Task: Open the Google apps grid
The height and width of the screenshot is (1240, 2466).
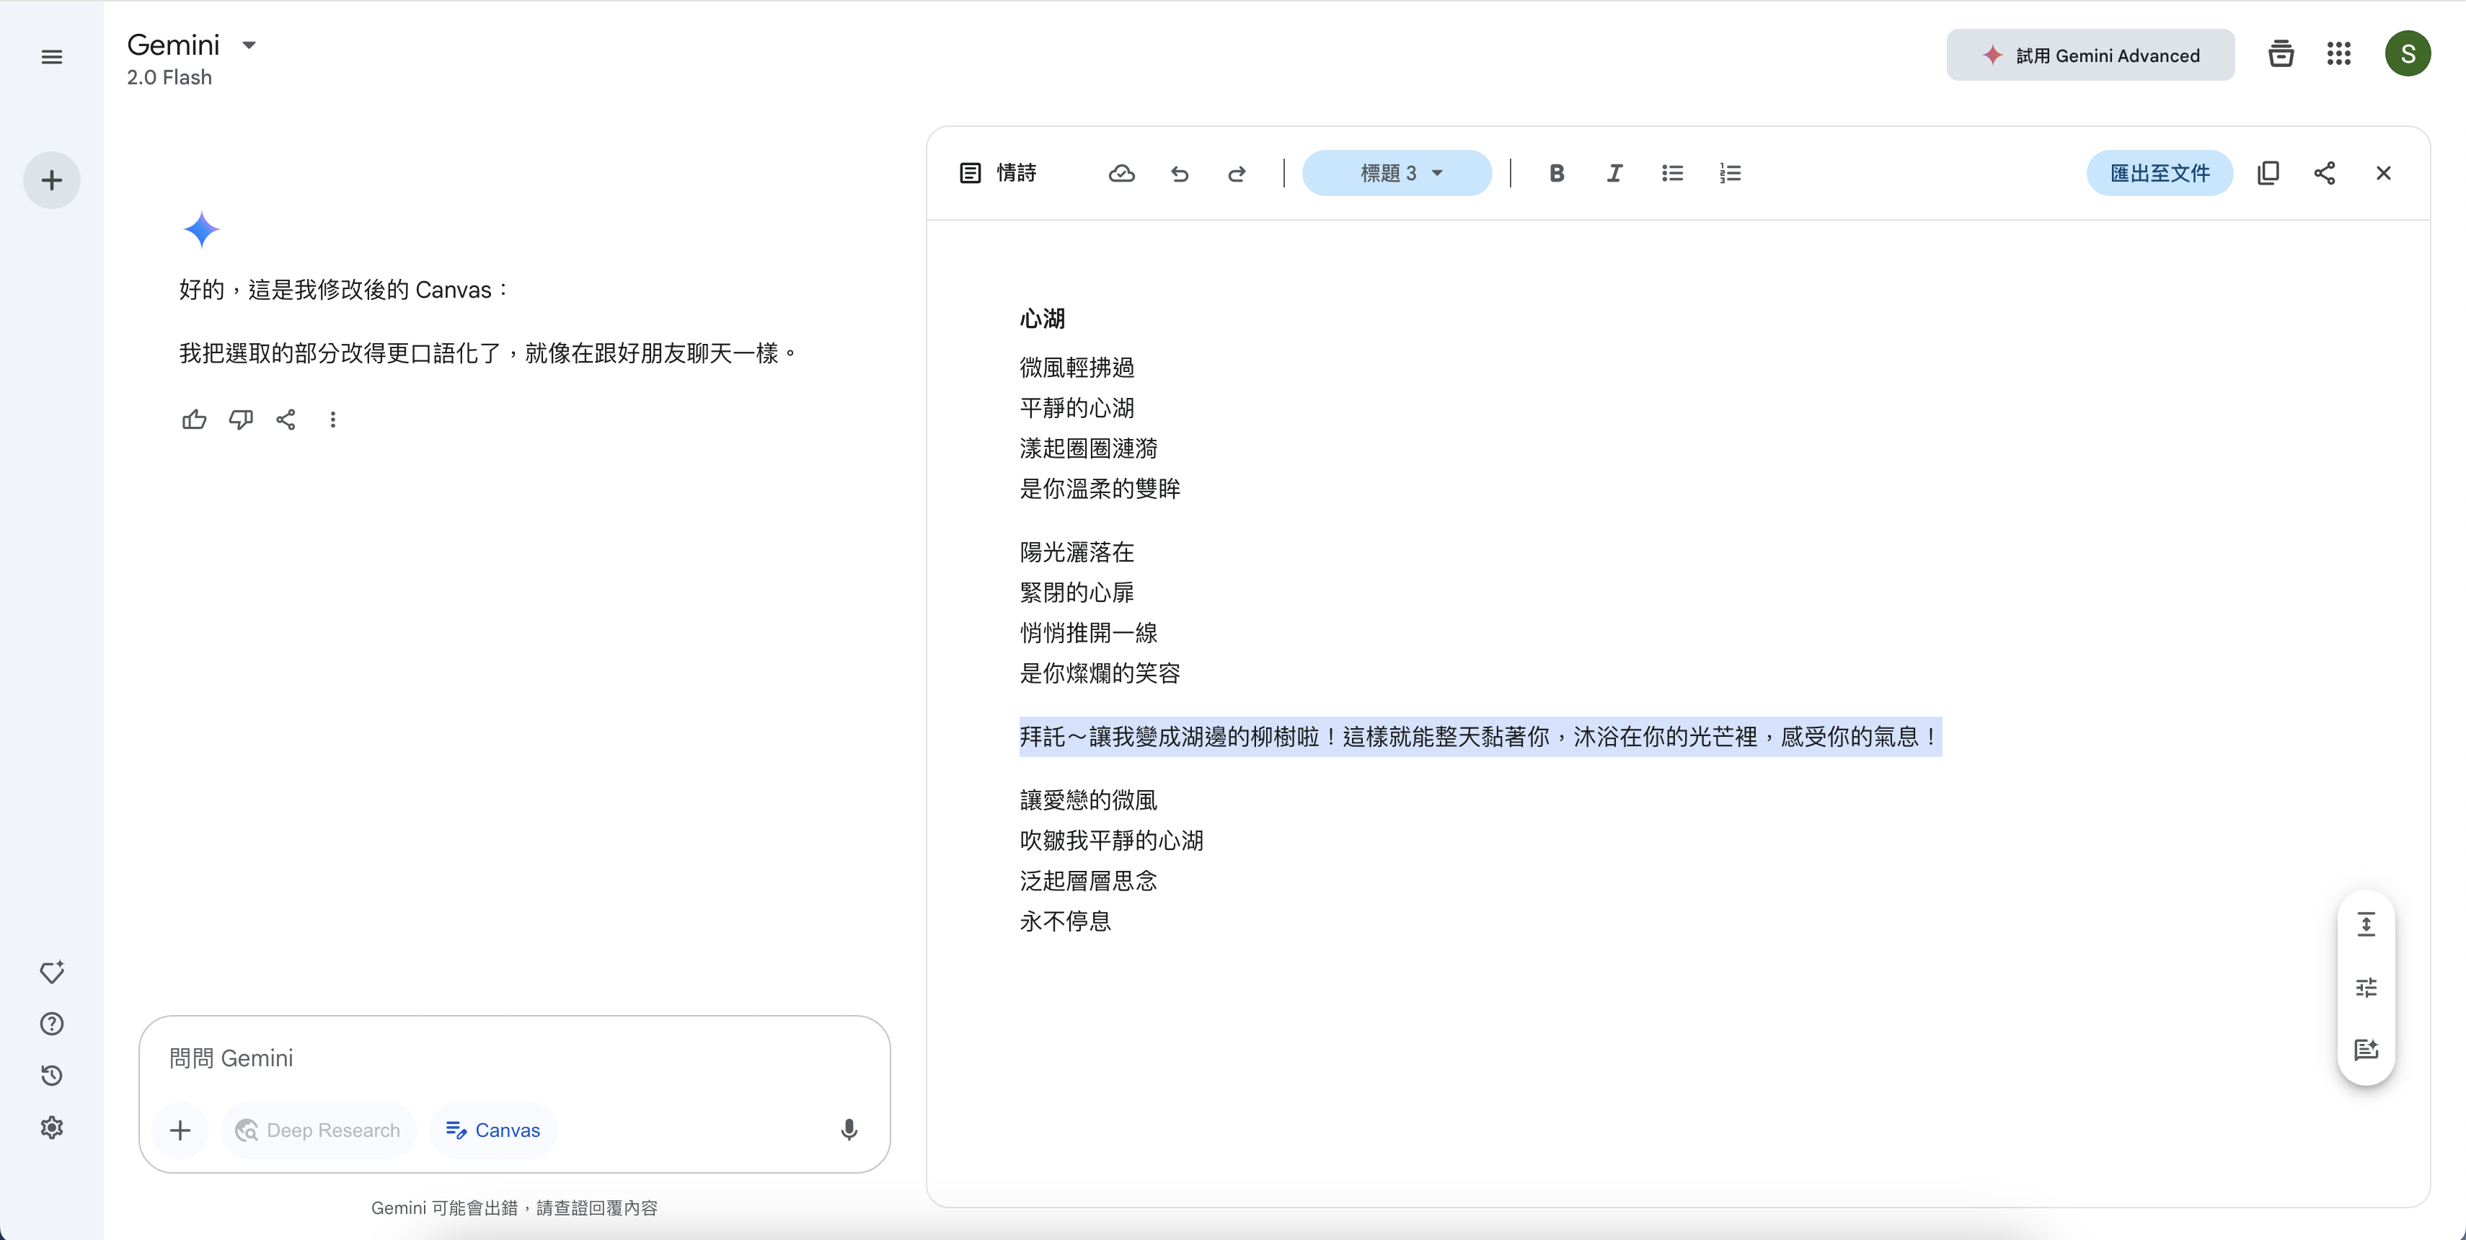Action: (2338, 55)
